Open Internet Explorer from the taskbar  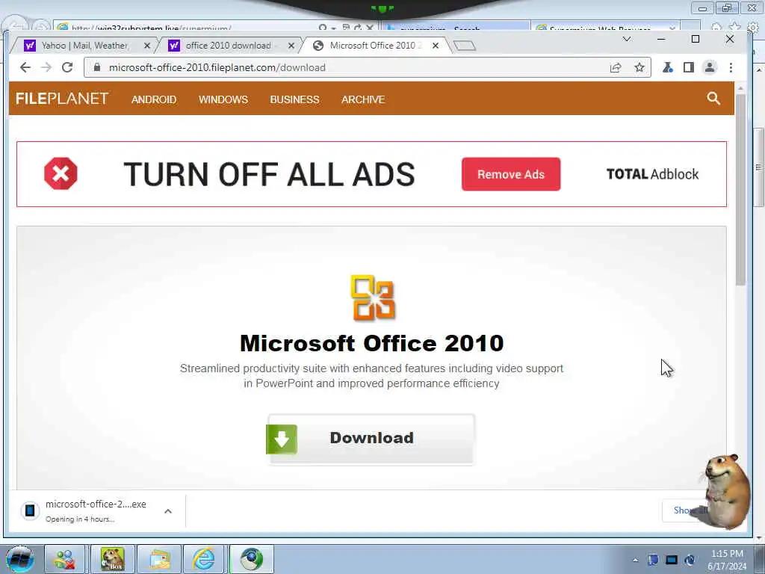203,559
